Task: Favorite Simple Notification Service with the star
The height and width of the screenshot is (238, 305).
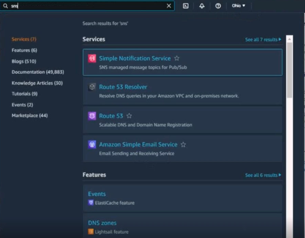Action: [177, 58]
